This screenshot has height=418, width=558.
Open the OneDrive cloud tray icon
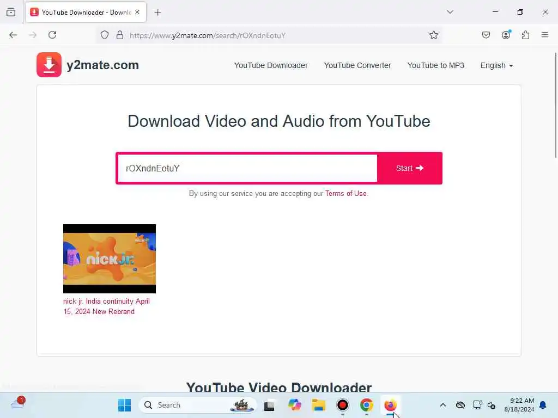coord(460,405)
